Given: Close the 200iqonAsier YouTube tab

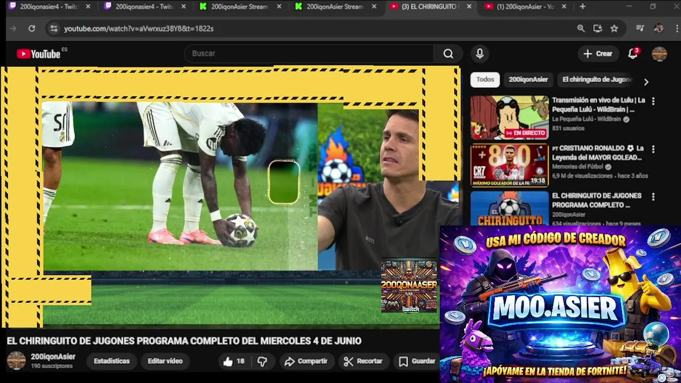Looking at the screenshot, I should point(564,6).
